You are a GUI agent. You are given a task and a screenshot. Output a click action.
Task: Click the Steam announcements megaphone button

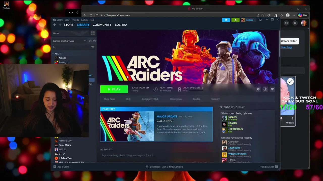[x=226, y=20]
